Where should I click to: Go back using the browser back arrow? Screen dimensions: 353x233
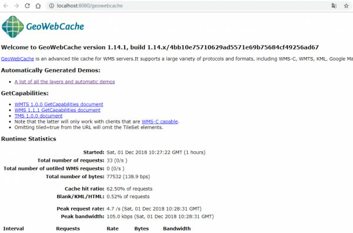(x=6, y=6)
